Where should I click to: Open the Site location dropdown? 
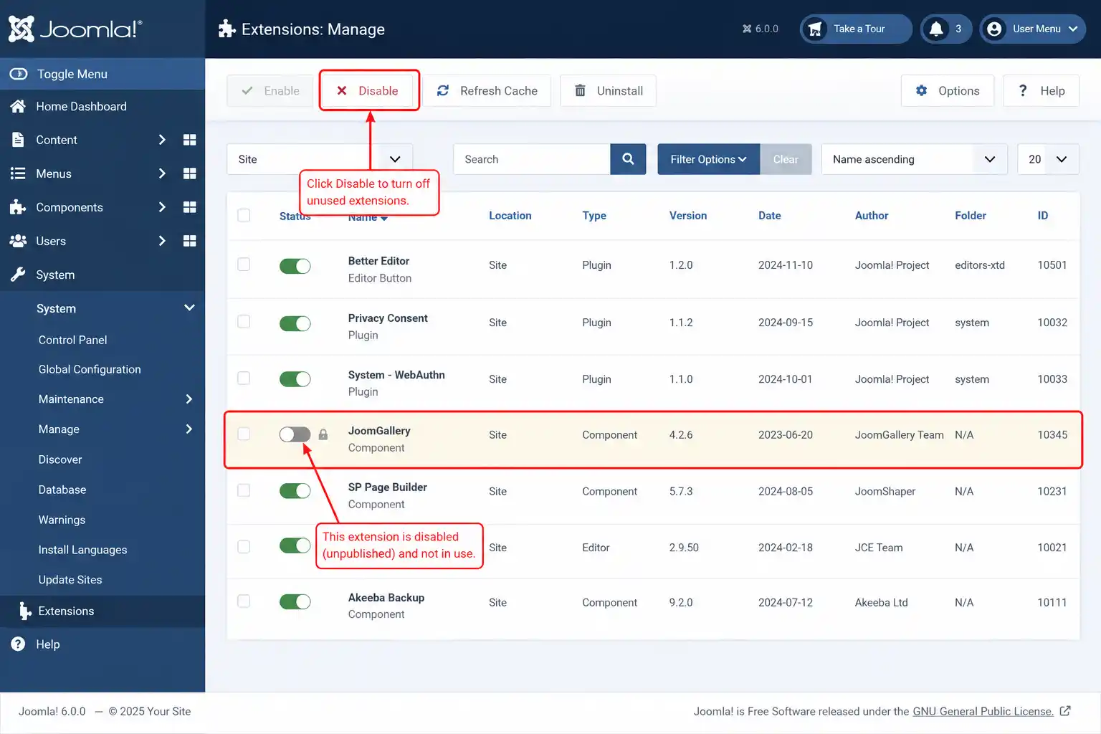[320, 159]
